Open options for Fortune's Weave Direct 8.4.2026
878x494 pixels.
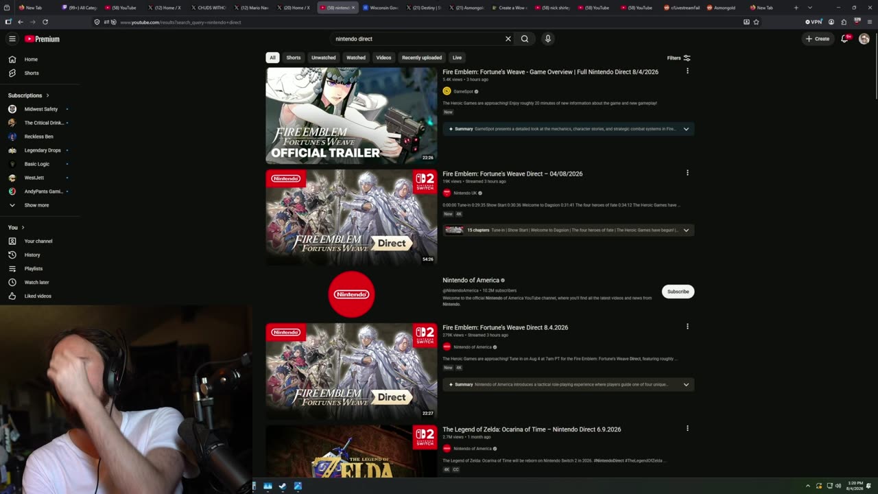(x=687, y=327)
